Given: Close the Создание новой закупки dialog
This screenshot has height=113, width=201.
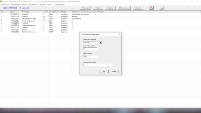Looking at the screenshot, I should (x=119, y=34).
